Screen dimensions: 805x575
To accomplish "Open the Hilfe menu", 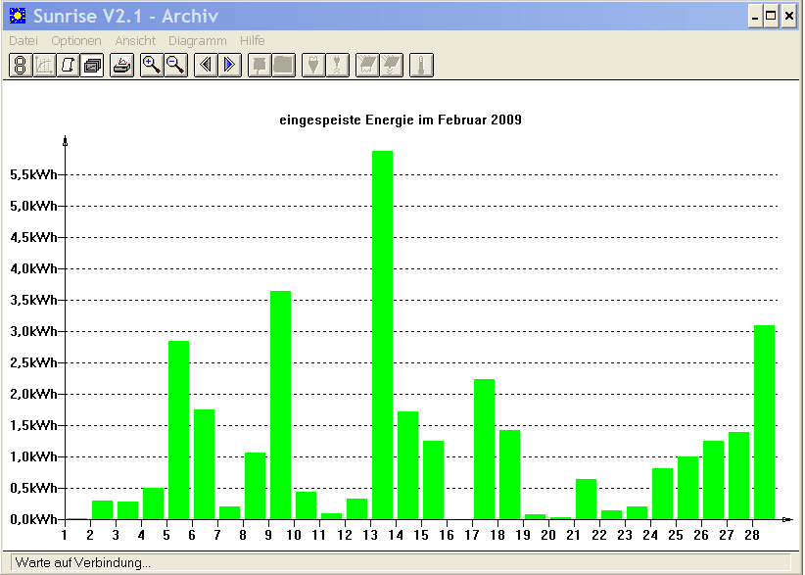I will pos(252,40).
